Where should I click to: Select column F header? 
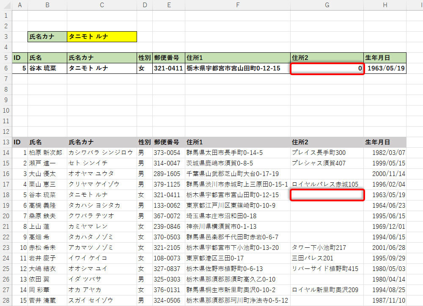point(237,5)
